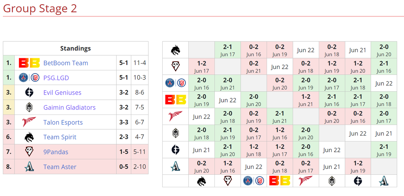Screen dimensions: 404x196
Task: Open the Evil Geniuses team link
Action: click(62, 93)
